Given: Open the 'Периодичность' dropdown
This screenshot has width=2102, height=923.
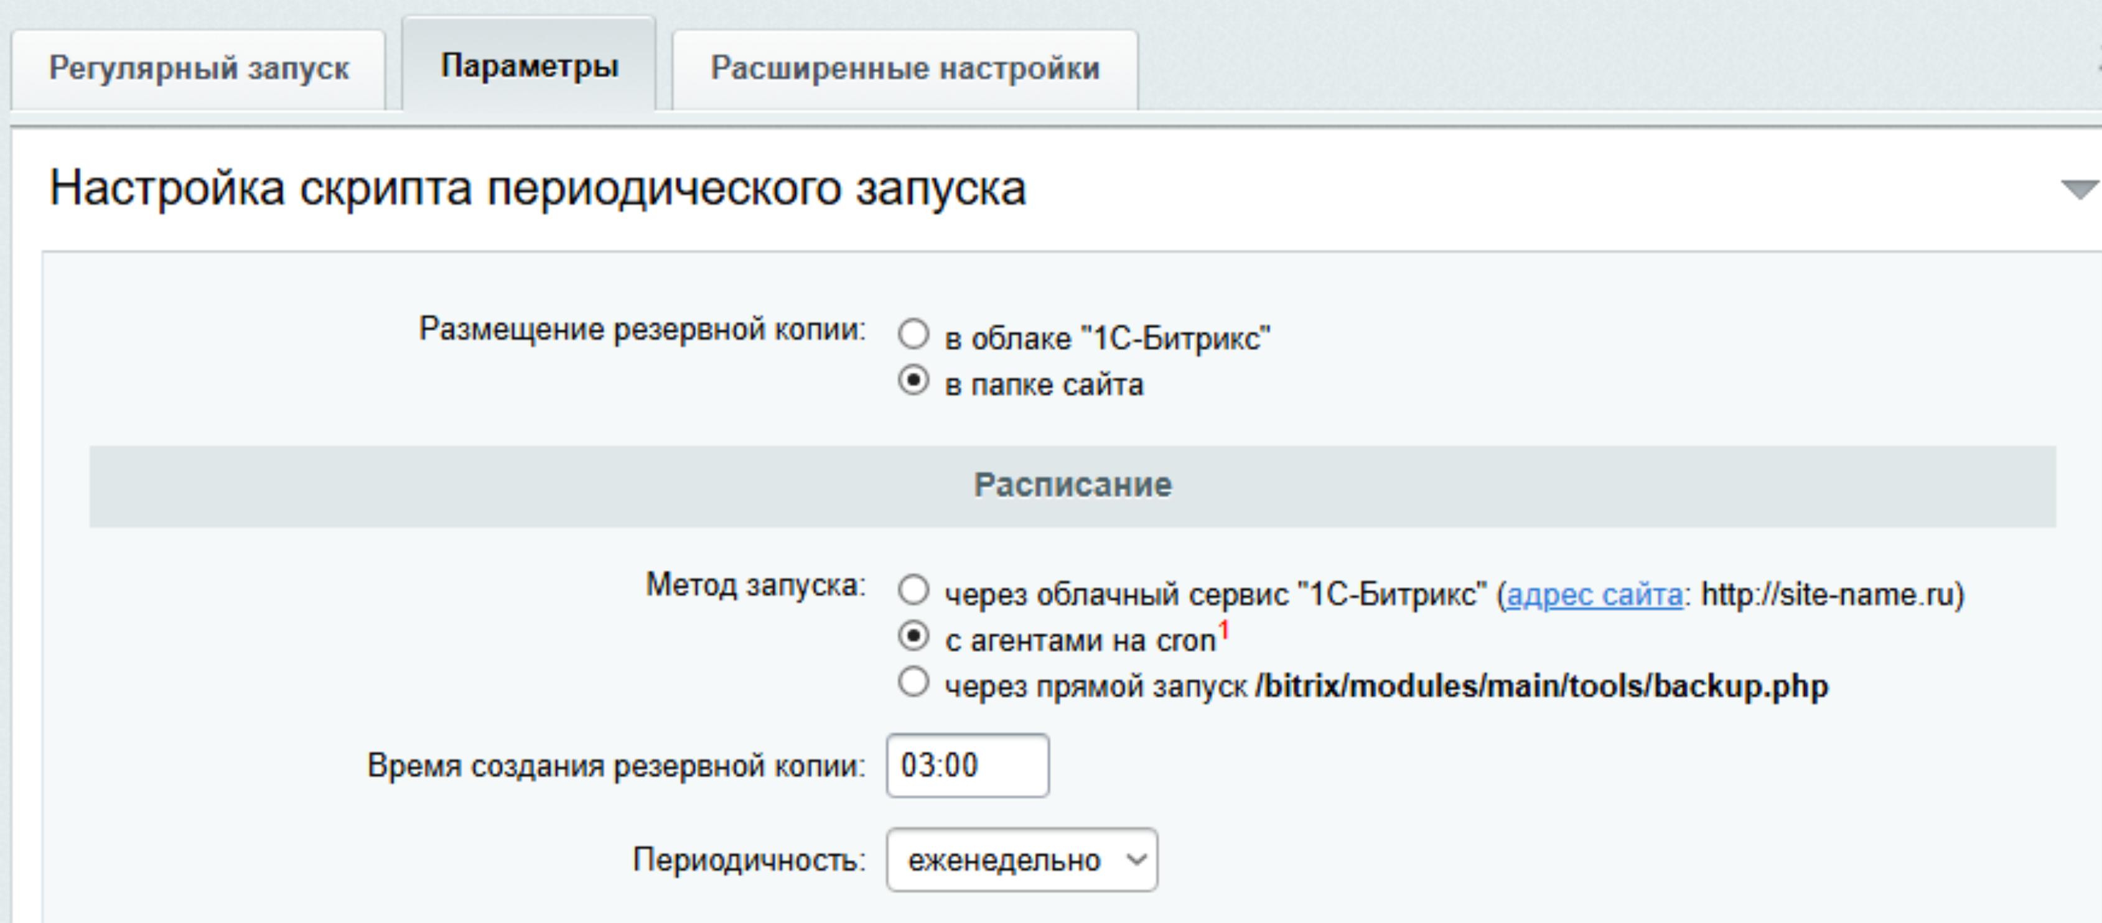Looking at the screenshot, I should [1020, 860].
